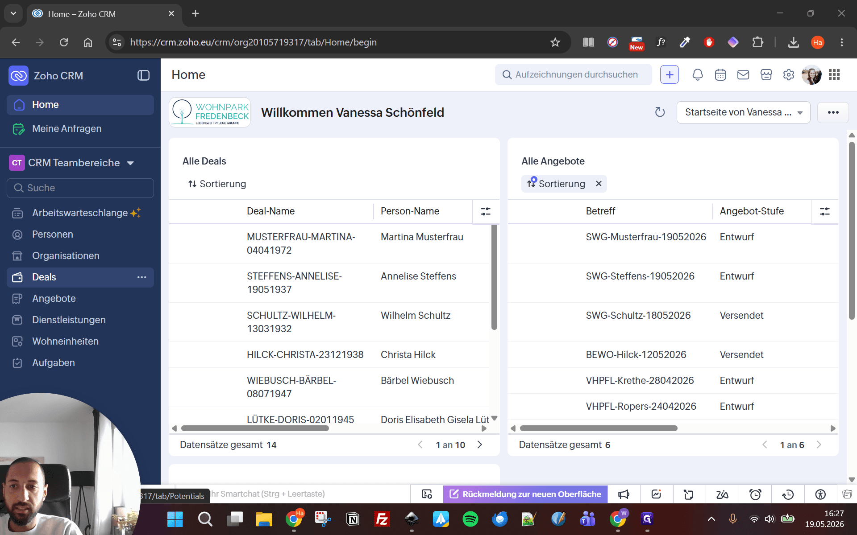Open the recent items history icon
The height and width of the screenshot is (535, 857).
[788, 494]
